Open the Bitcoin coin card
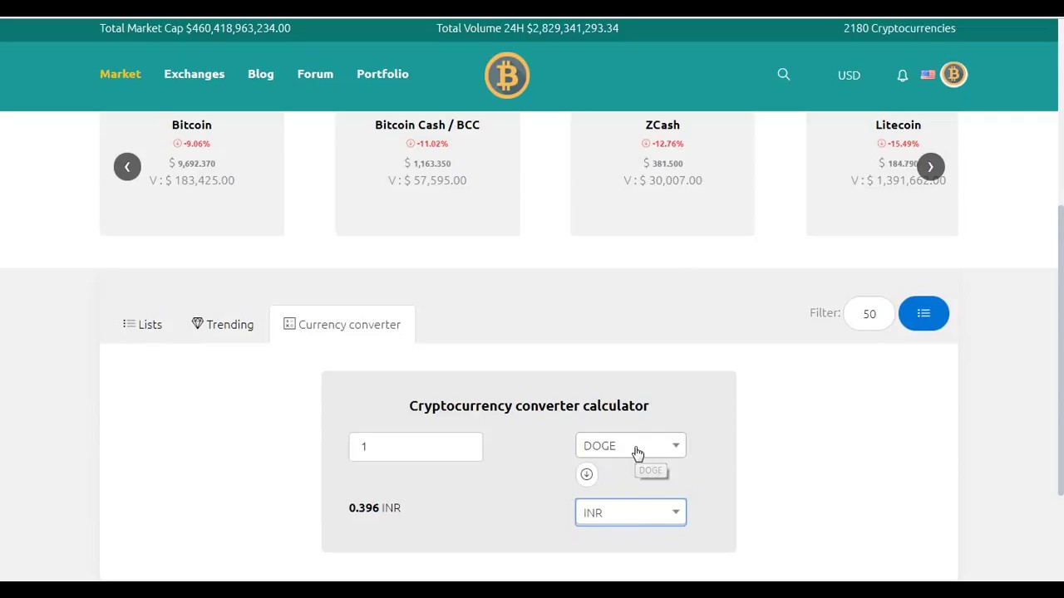 pyautogui.click(x=192, y=173)
